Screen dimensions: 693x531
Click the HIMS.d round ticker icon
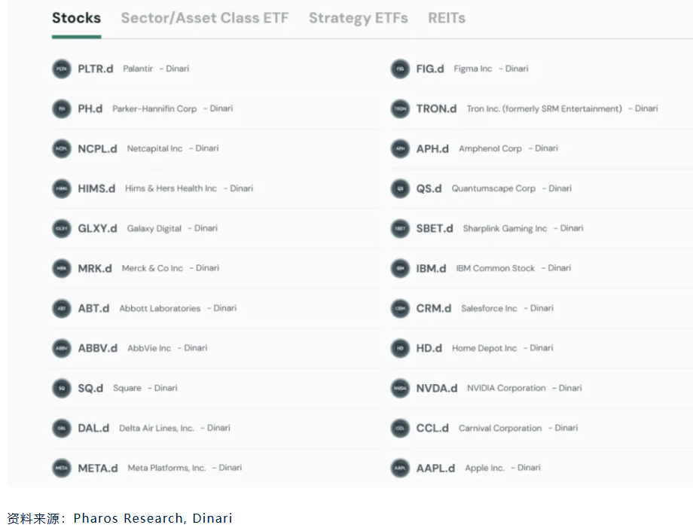62,189
